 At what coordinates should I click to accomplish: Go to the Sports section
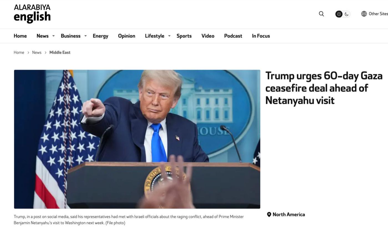pyautogui.click(x=184, y=36)
